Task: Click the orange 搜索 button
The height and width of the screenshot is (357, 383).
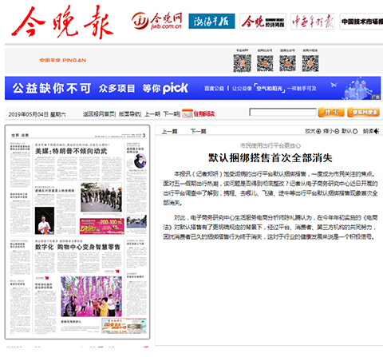Action: click(x=331, y=113)
